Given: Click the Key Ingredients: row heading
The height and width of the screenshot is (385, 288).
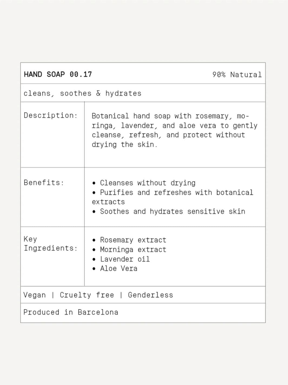Looking at the screenshot, I should 51,243.
